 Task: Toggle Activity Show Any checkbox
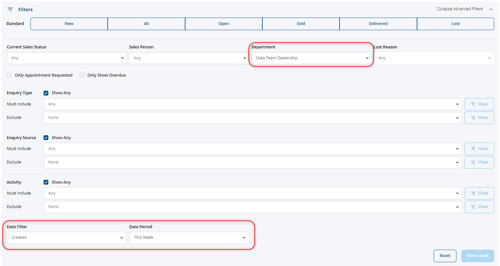click(x=46, y=182)
